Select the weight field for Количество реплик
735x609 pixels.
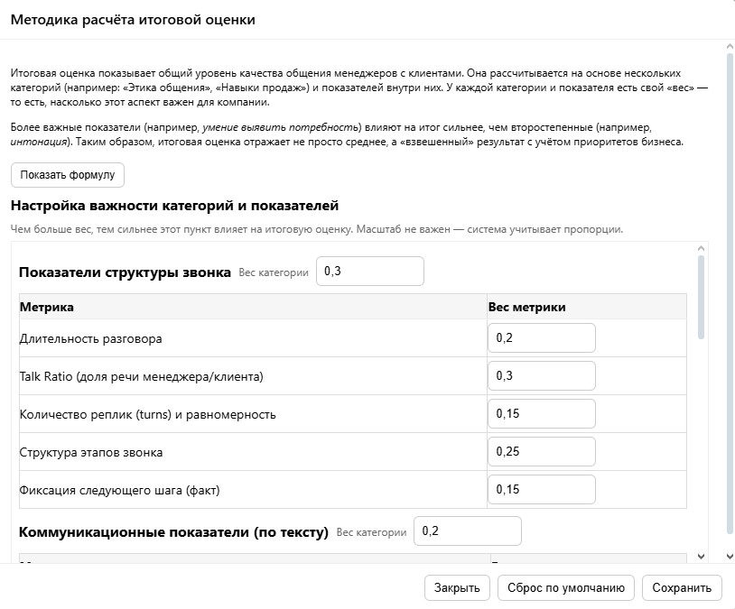point(540,413)
